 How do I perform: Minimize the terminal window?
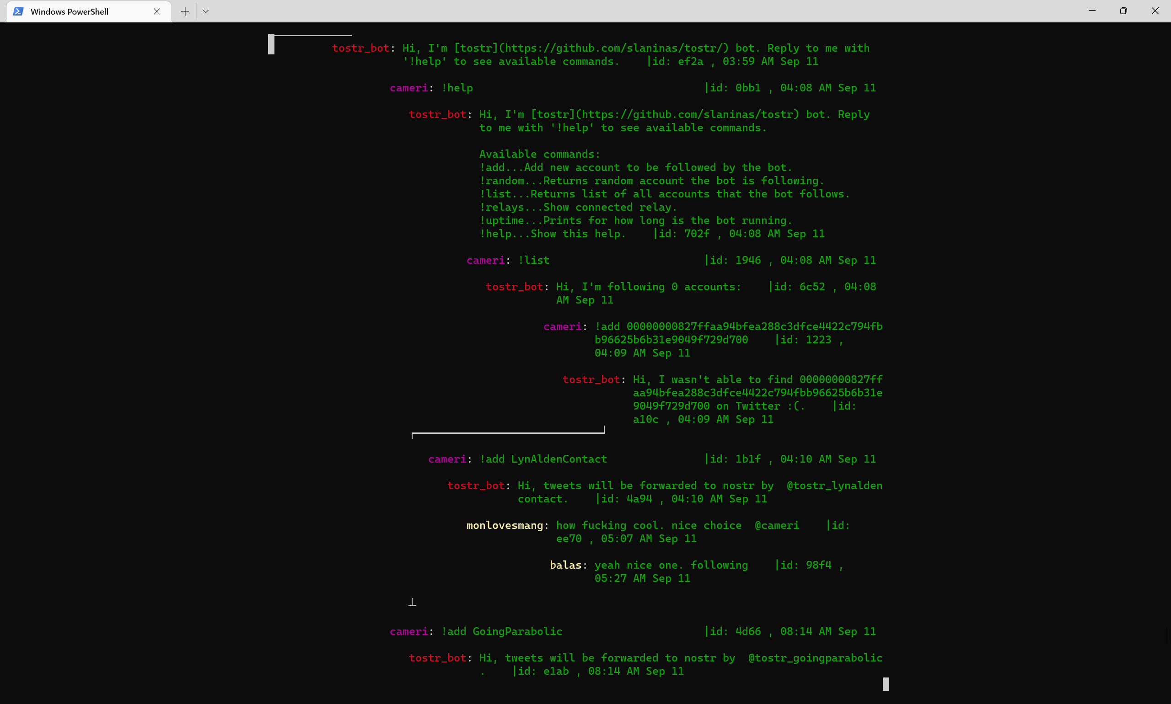click(1092, 11)
